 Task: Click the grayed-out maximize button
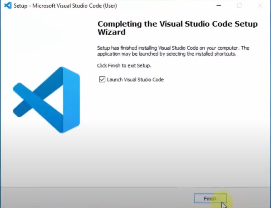(239, 6)
